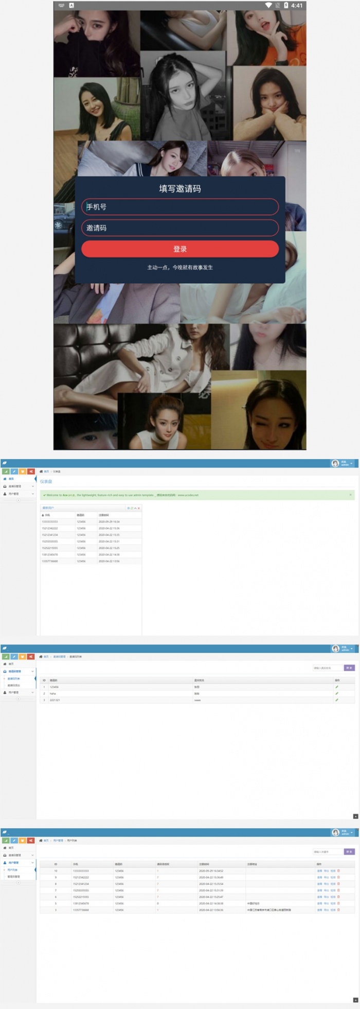Viewport: 360px width, 1009px height.
Task: Collapse sidebar via toggle in dashboard panel
Action: tap(18, 500)
